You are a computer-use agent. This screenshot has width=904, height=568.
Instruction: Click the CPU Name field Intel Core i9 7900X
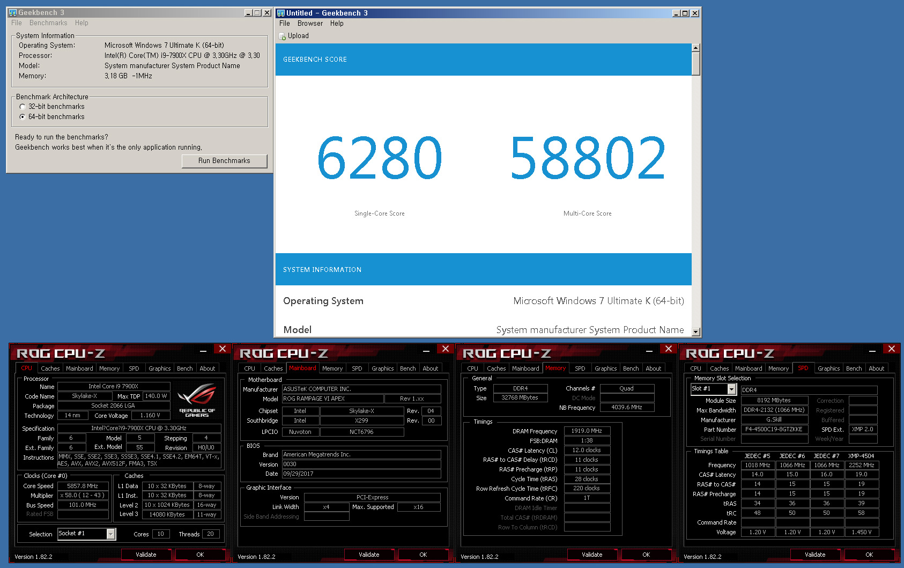[x=114, y=386]
